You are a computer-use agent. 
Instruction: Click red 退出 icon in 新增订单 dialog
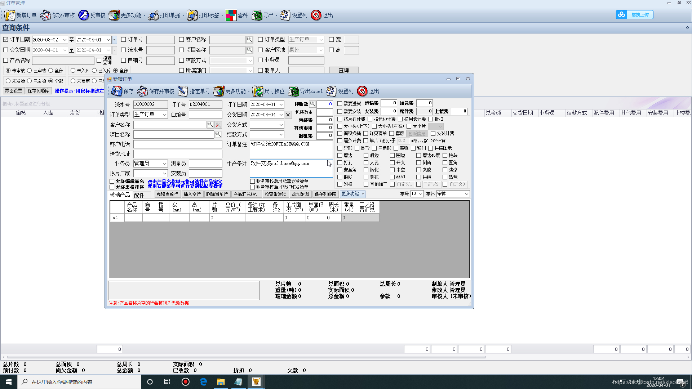click(362, 91)
